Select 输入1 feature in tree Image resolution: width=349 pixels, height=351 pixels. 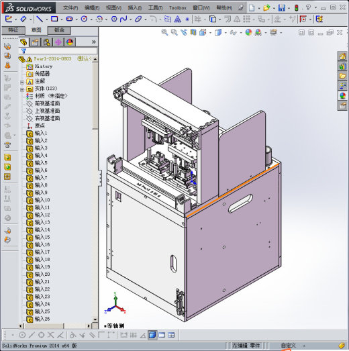(41, 133)
